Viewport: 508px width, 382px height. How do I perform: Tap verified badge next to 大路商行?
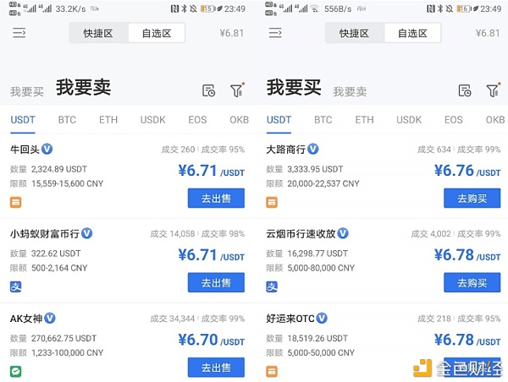click(x=312, y=149)
